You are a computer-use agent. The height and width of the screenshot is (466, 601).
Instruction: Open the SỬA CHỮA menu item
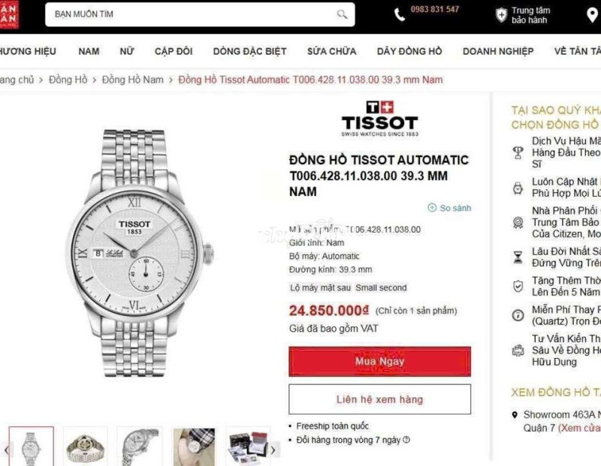coord(331,51)
